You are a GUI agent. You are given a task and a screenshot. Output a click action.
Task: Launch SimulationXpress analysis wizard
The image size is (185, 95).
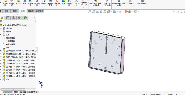96,3
